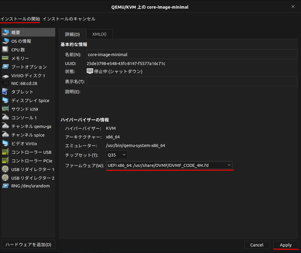301x253 pixels.
Task: Click the 停止中 (シャットダウン) status text
Action: click(x=118, y=72)
